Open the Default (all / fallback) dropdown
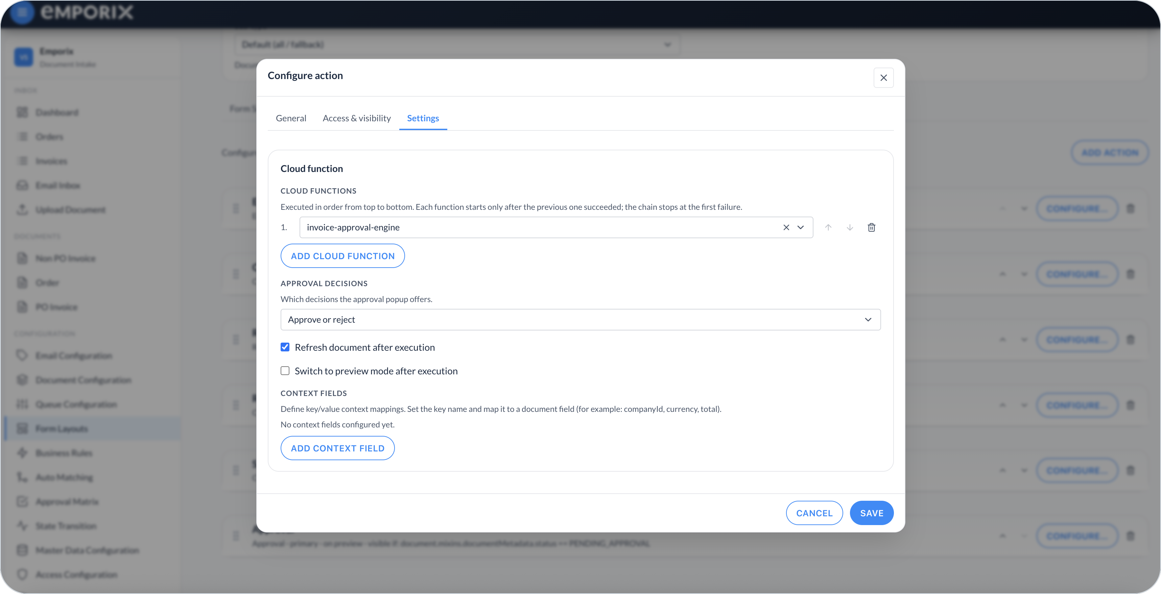 coord(456,44)
